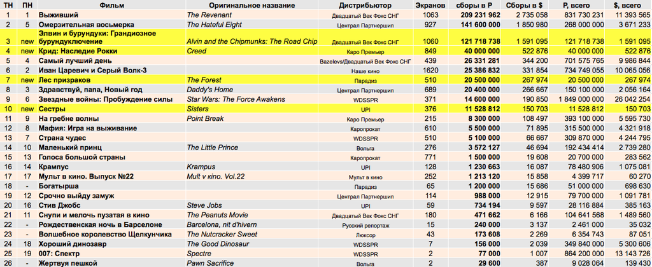This screenshot has height=267, width=652.
Task: Select the 'Сборы в $' column header
Action: click(x=524, y=5)
